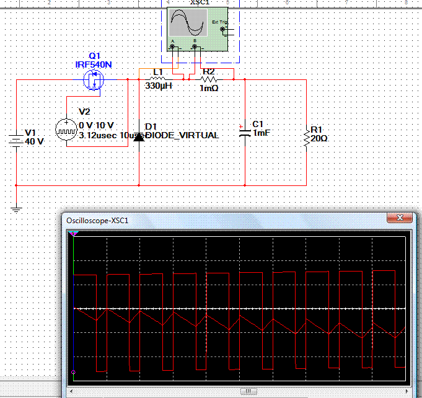Screen dimensions: 422x398
Task: Select the V2 pulse voltage source symbol
Action: click(66, 130)
